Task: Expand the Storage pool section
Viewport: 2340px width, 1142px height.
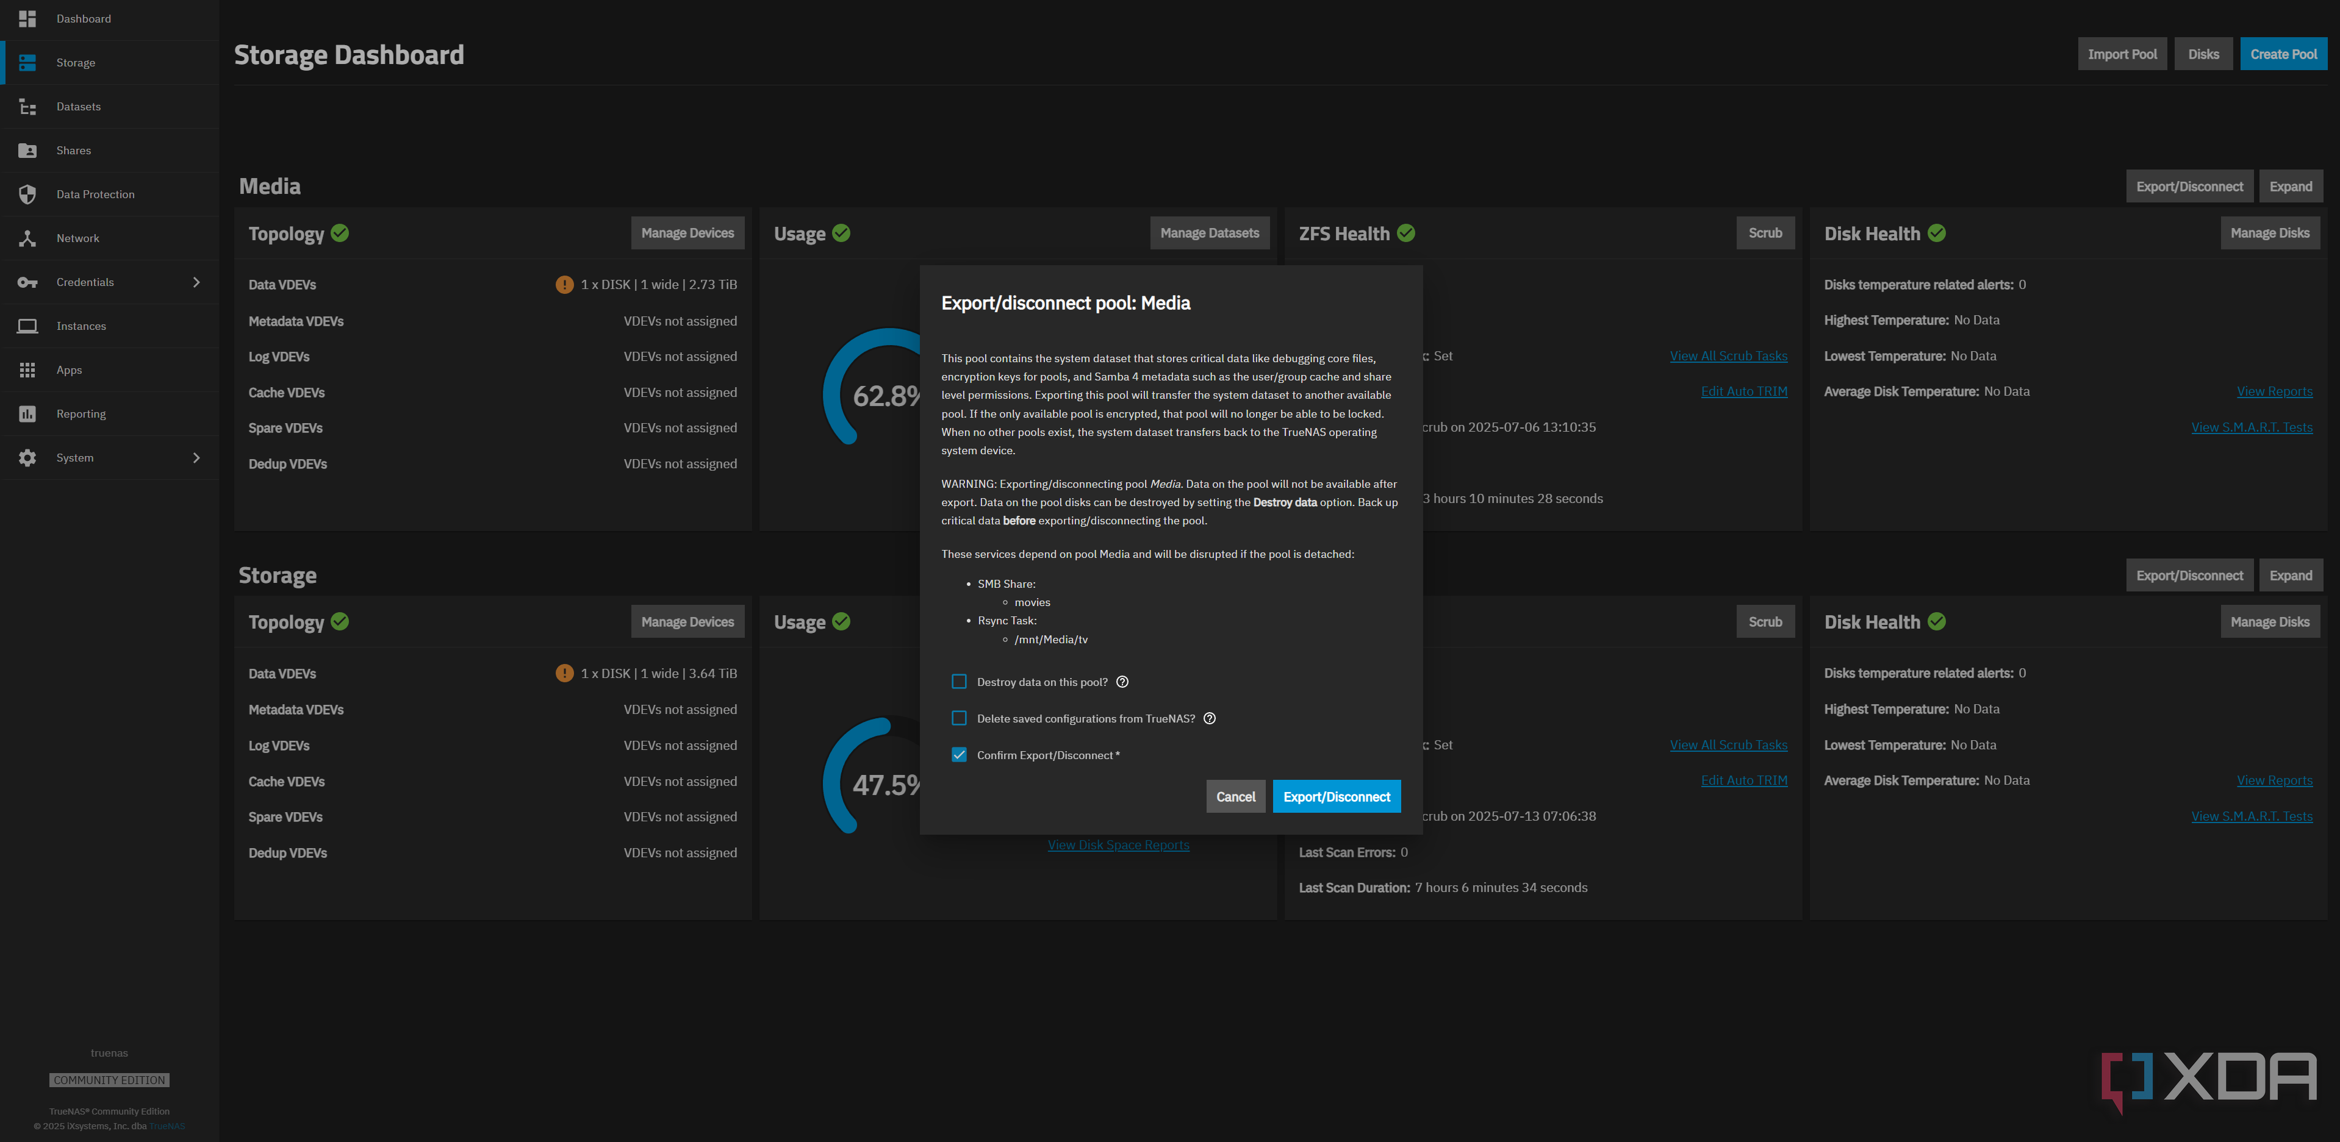Action: click(2290, 576)
